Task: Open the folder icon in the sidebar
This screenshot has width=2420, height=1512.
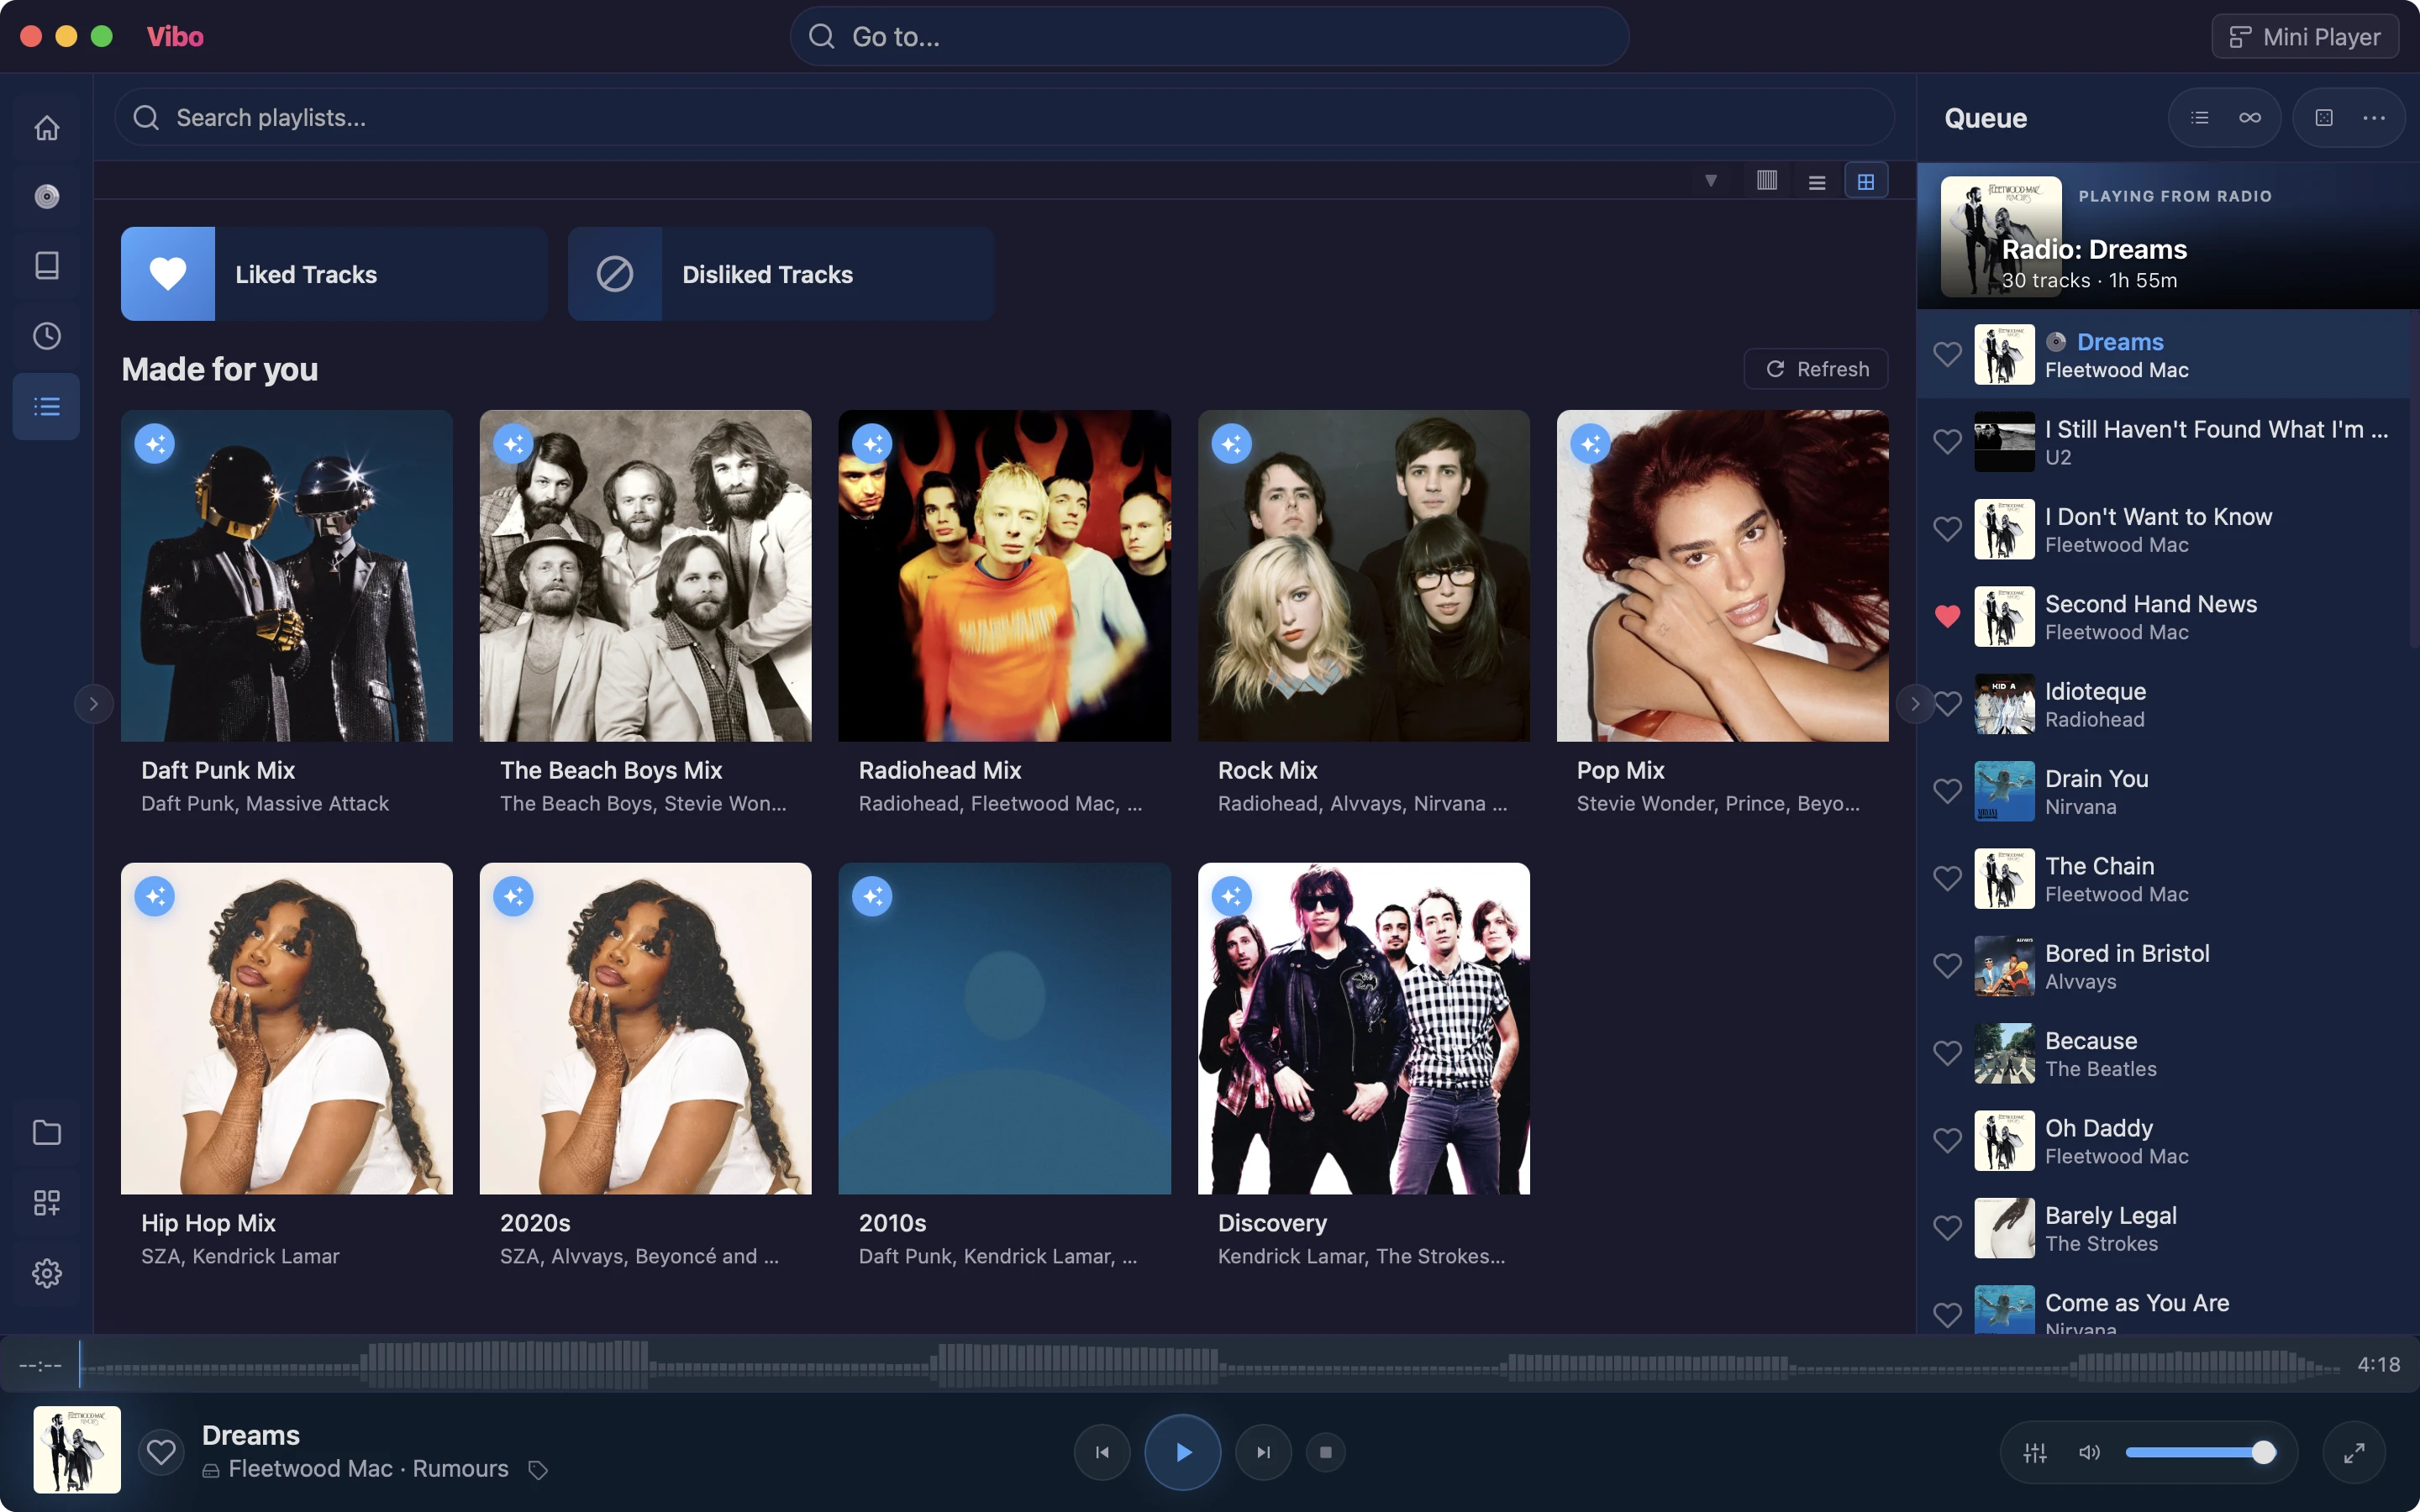Action: (47, 1132)
